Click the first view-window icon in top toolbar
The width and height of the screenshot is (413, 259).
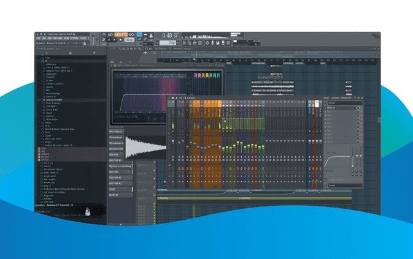(184, 42)
